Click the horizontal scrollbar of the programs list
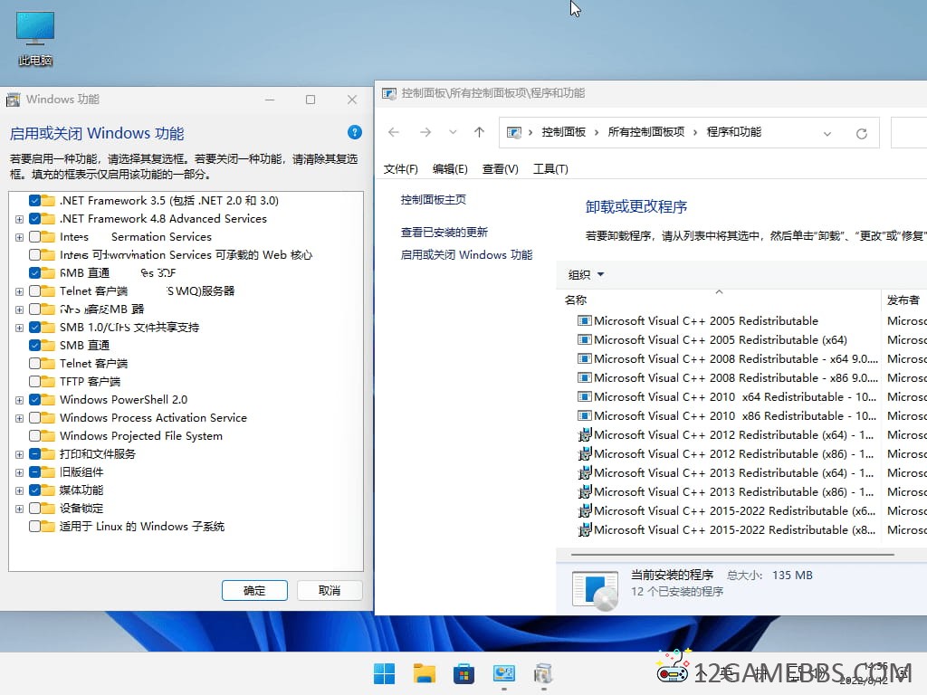 tap(732, 555)
